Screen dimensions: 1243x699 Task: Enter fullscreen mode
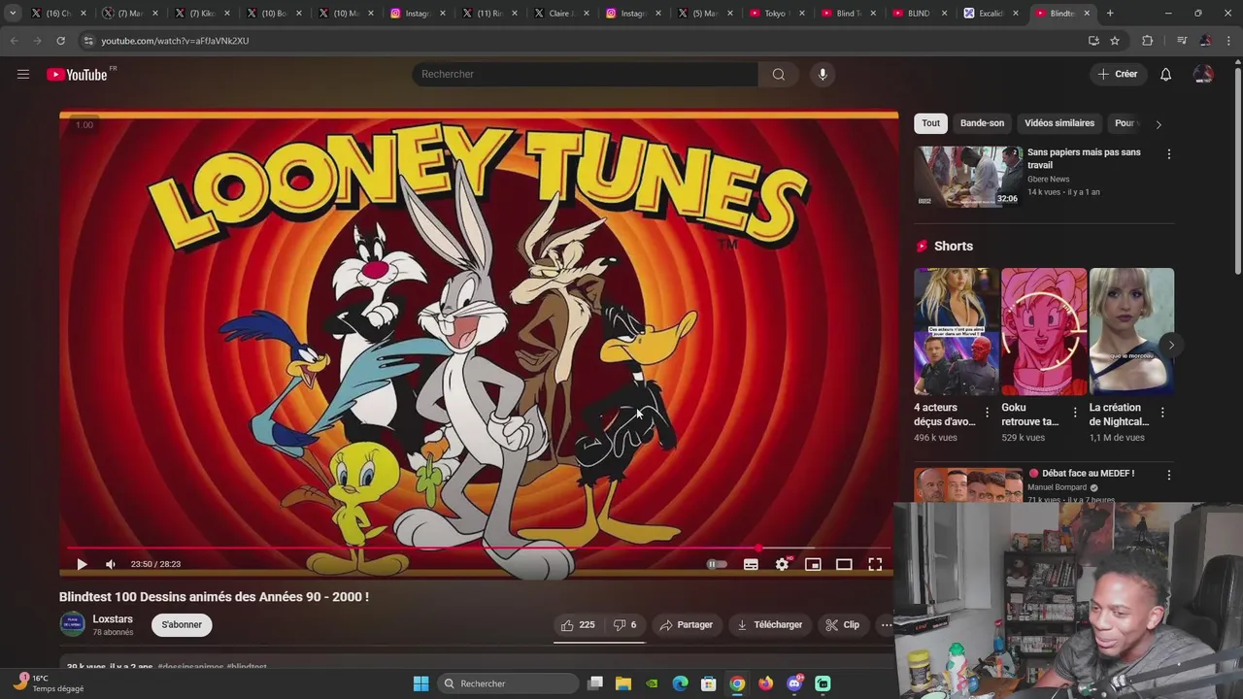[875, 564]
